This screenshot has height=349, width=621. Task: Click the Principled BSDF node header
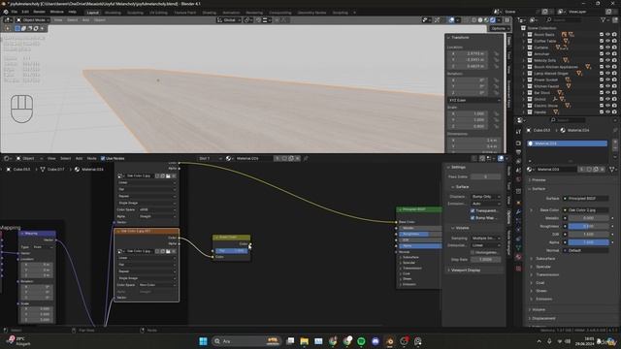tap(419, 209)
